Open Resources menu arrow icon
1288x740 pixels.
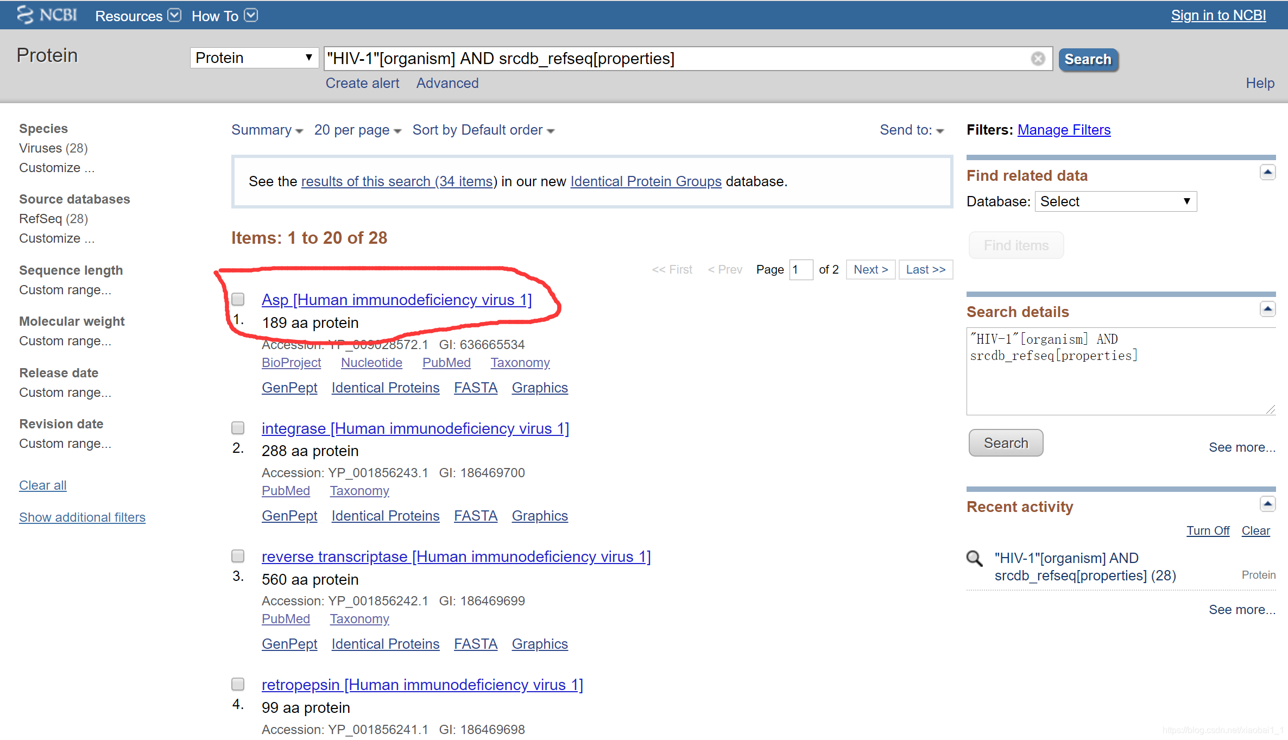click(x=174, y=15)
